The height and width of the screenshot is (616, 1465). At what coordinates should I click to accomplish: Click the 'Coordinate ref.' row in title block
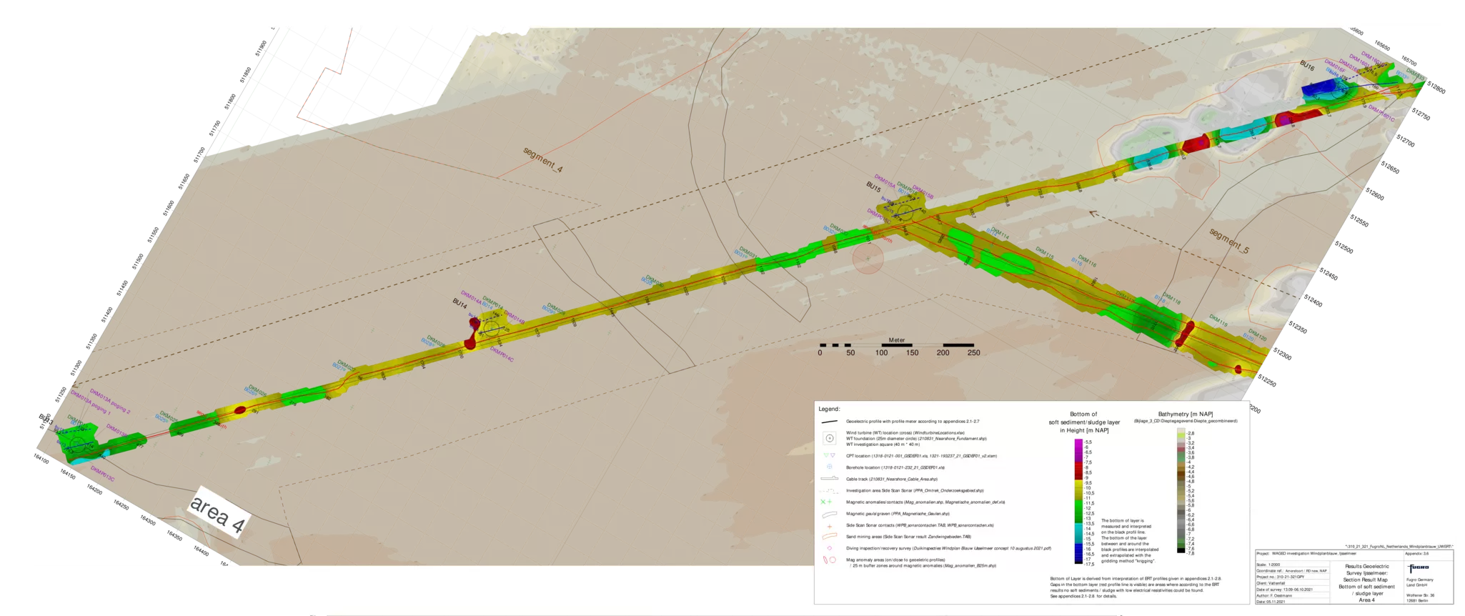[x=1291, y=571]
